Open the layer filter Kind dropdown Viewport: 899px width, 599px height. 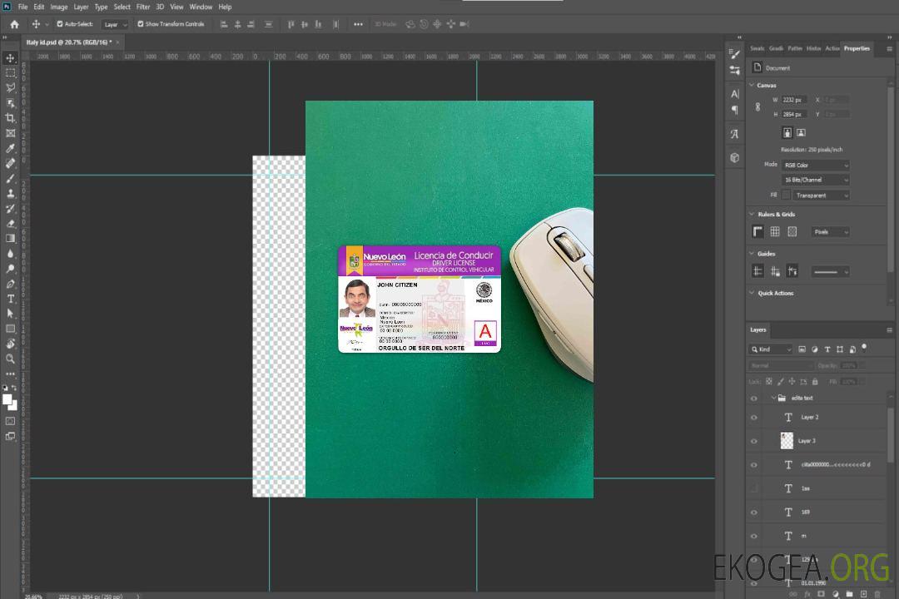coord(771,349)
